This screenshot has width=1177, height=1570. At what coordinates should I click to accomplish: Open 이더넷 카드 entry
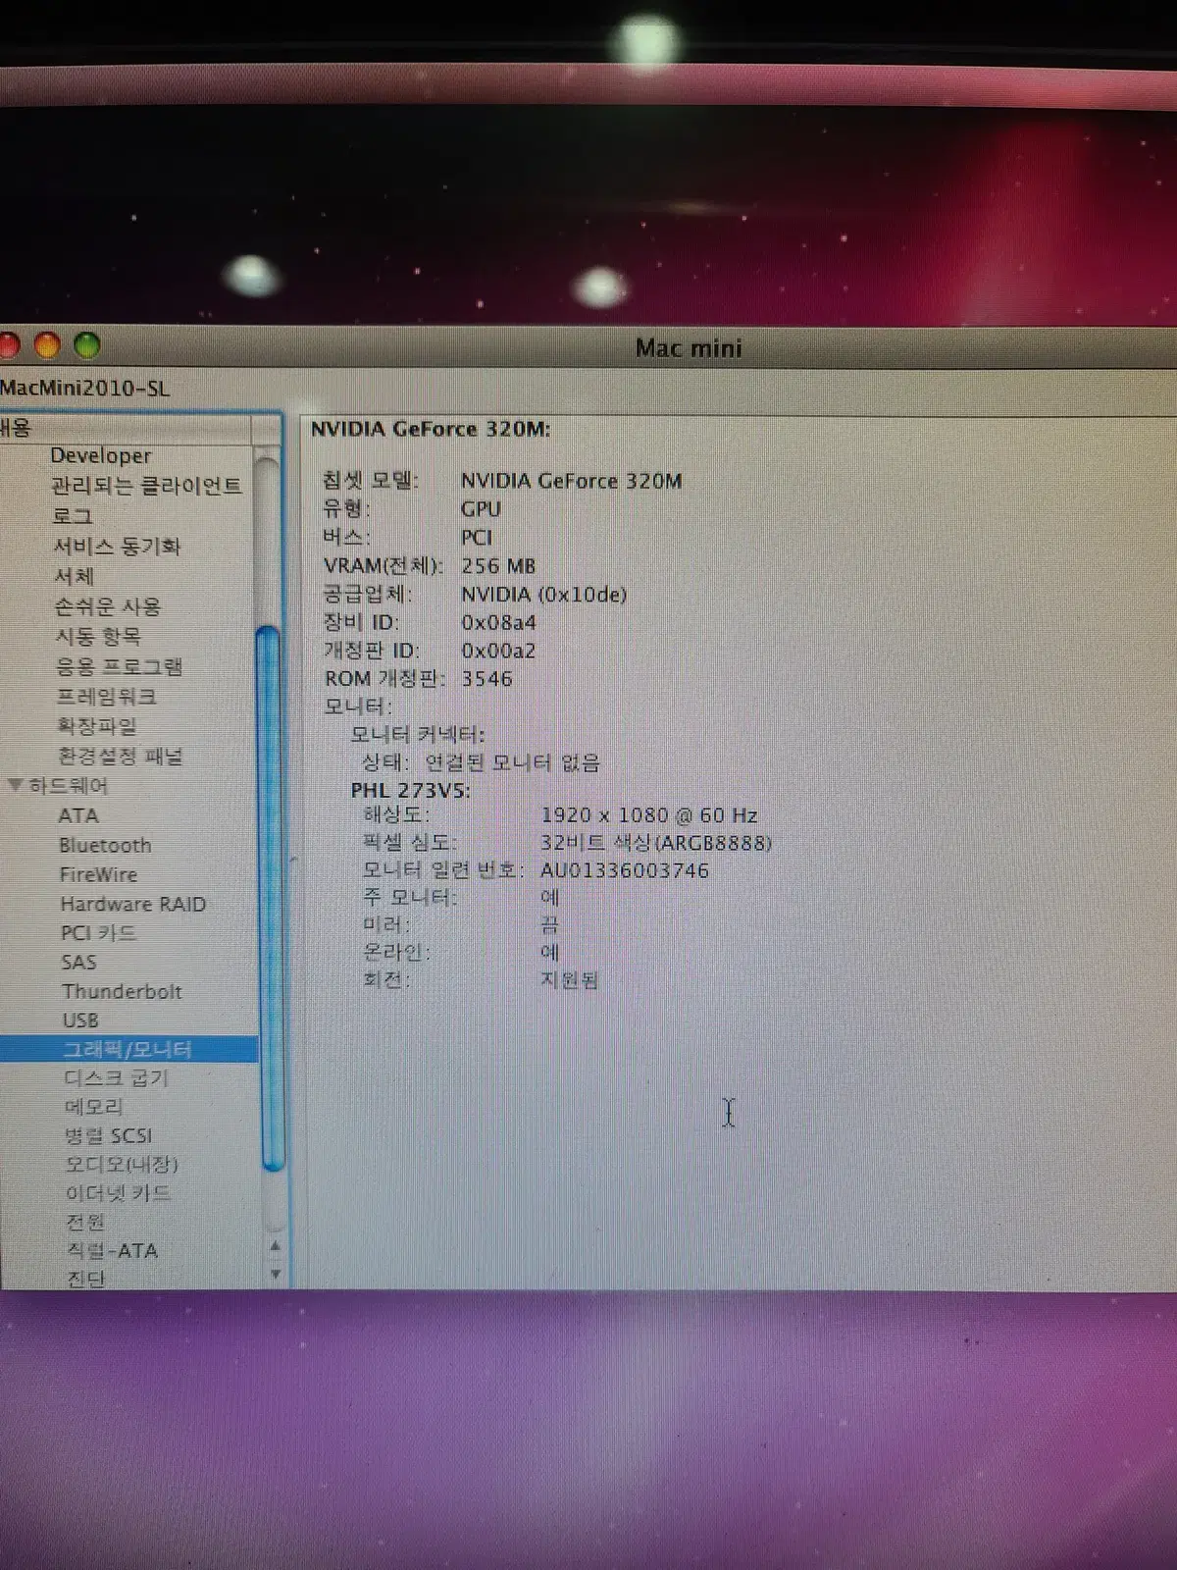[x=119, y=1193]
